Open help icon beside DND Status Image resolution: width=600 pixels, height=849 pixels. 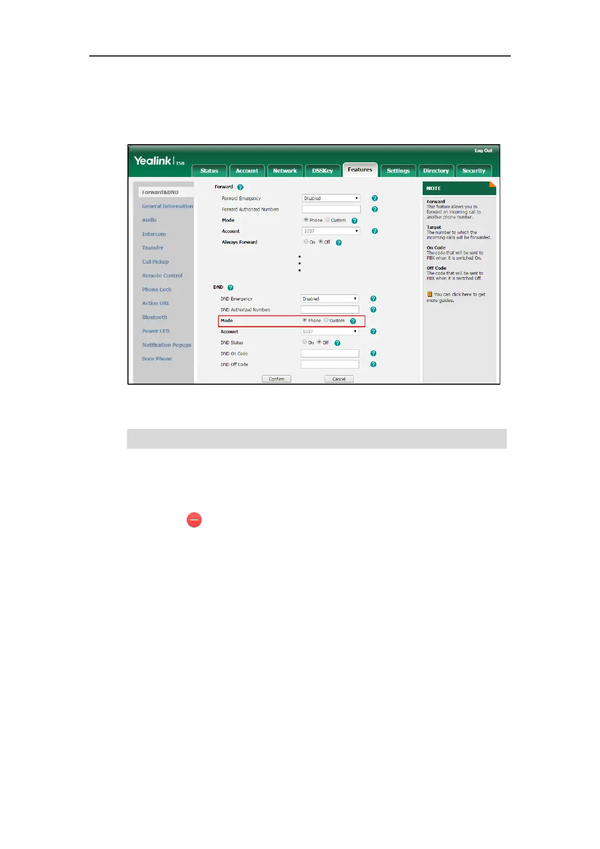click(x=338, y=343)
